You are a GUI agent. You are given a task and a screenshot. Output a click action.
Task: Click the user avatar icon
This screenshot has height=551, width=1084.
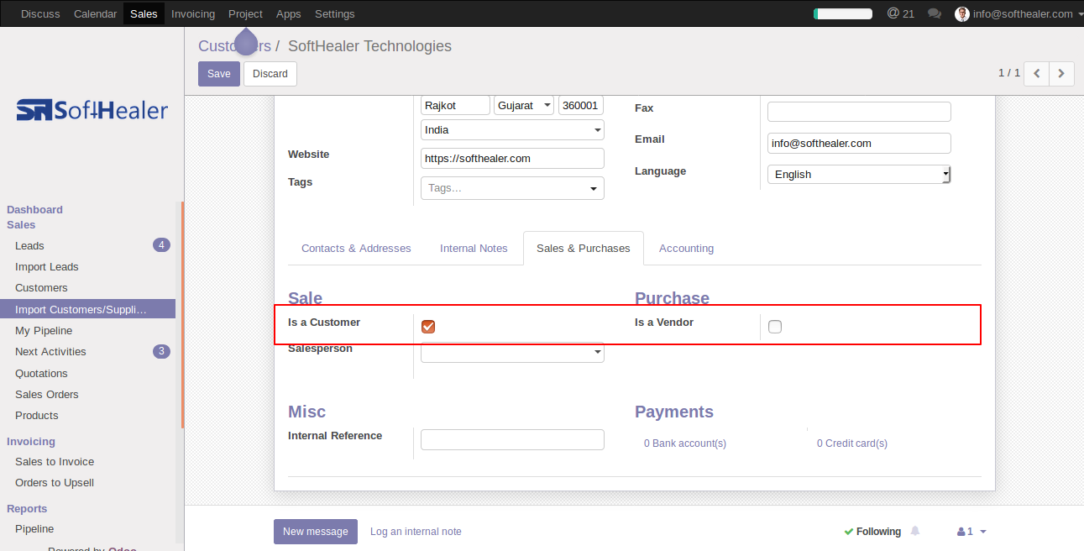[962, 13]
